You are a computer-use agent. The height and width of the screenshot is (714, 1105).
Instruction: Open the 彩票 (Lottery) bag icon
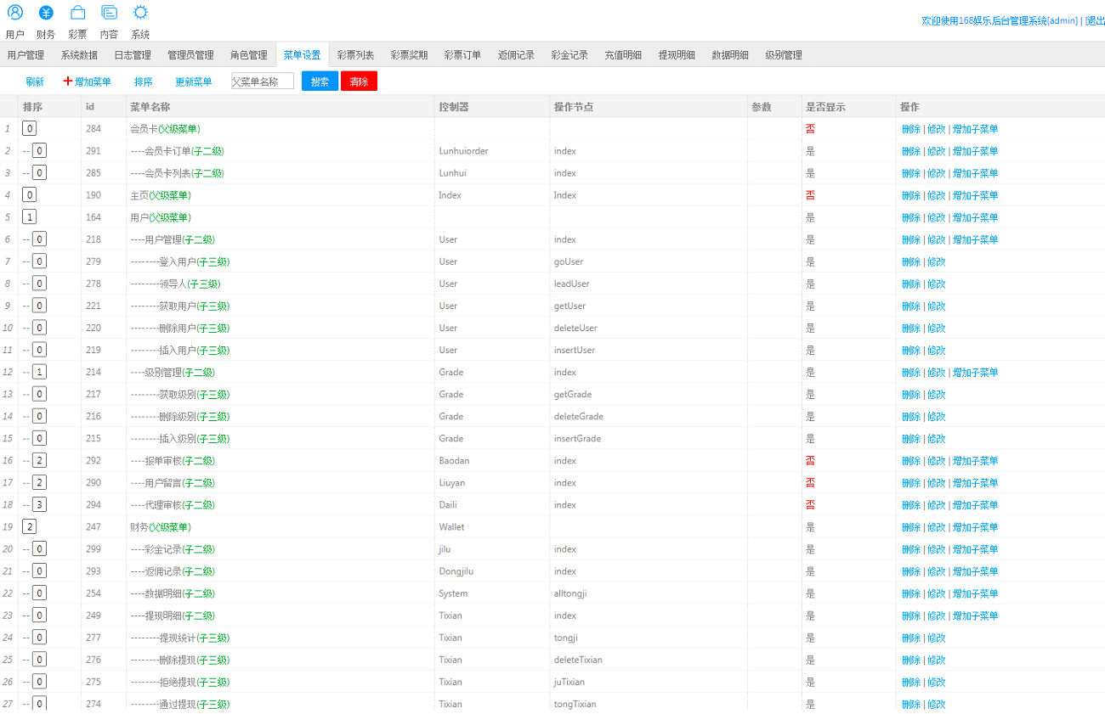pyautogui.click(x=77, y=13)
